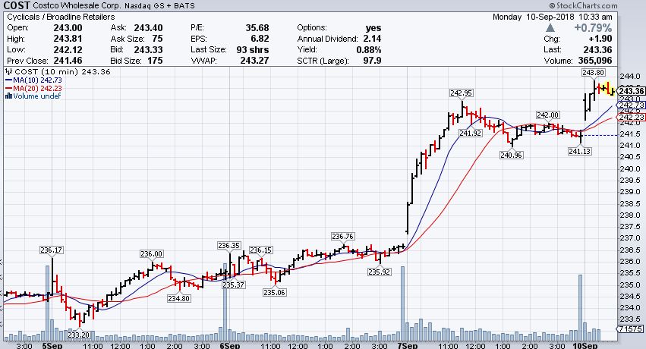The width and height of the screenshot is (646, 349).
Task: Click the volume 71575 axis tag
Action: pyautogui.click(x=630, y=329)
